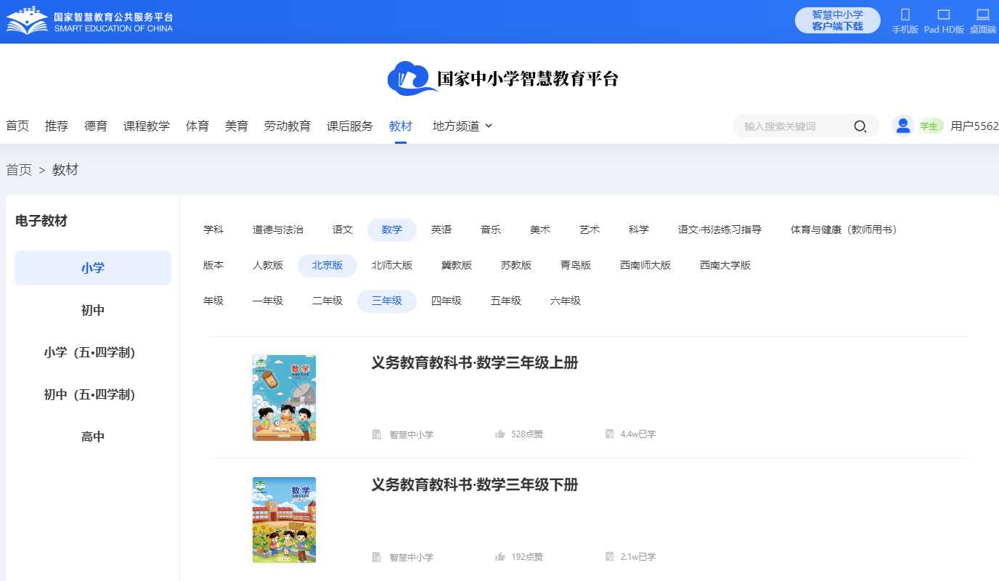Open the 高中 section in sidebar

(93, 436)
